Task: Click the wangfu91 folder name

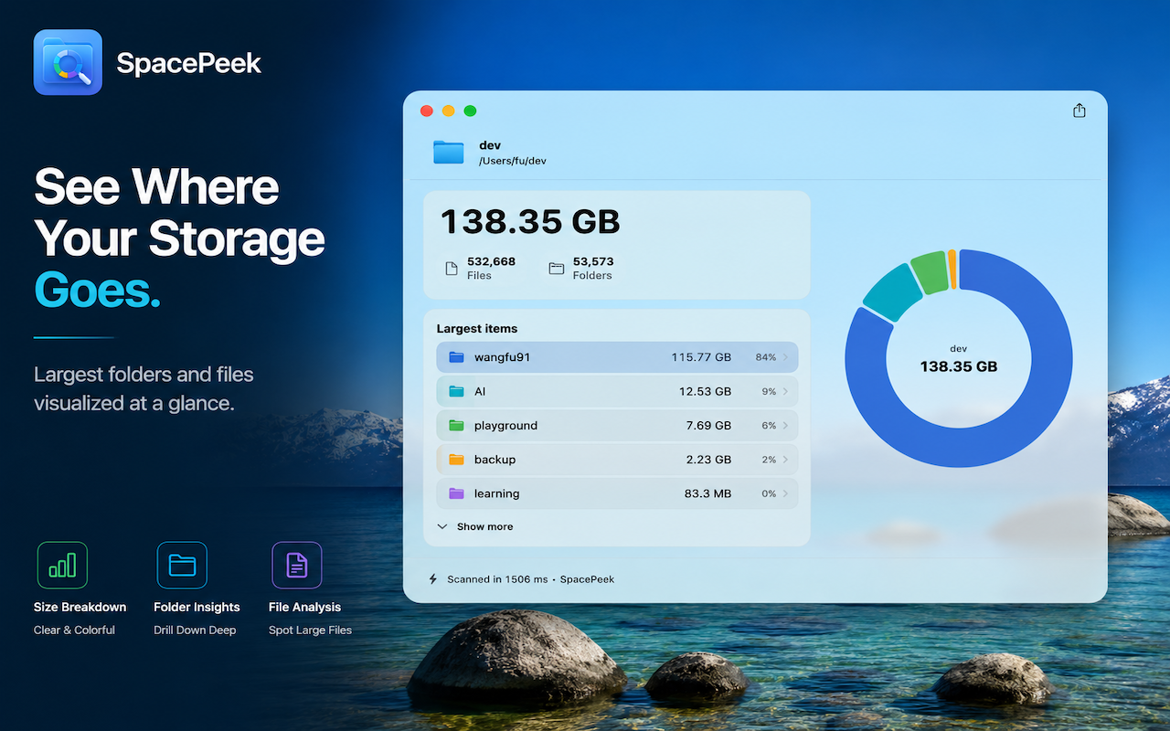Action: tap(502, 357)
